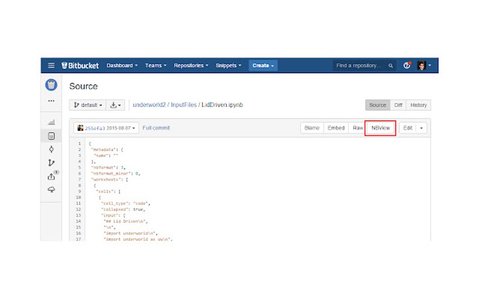Open the commits icon in the sidebar
The height and width of the screenshot is (299, 479).
[51, 149]
